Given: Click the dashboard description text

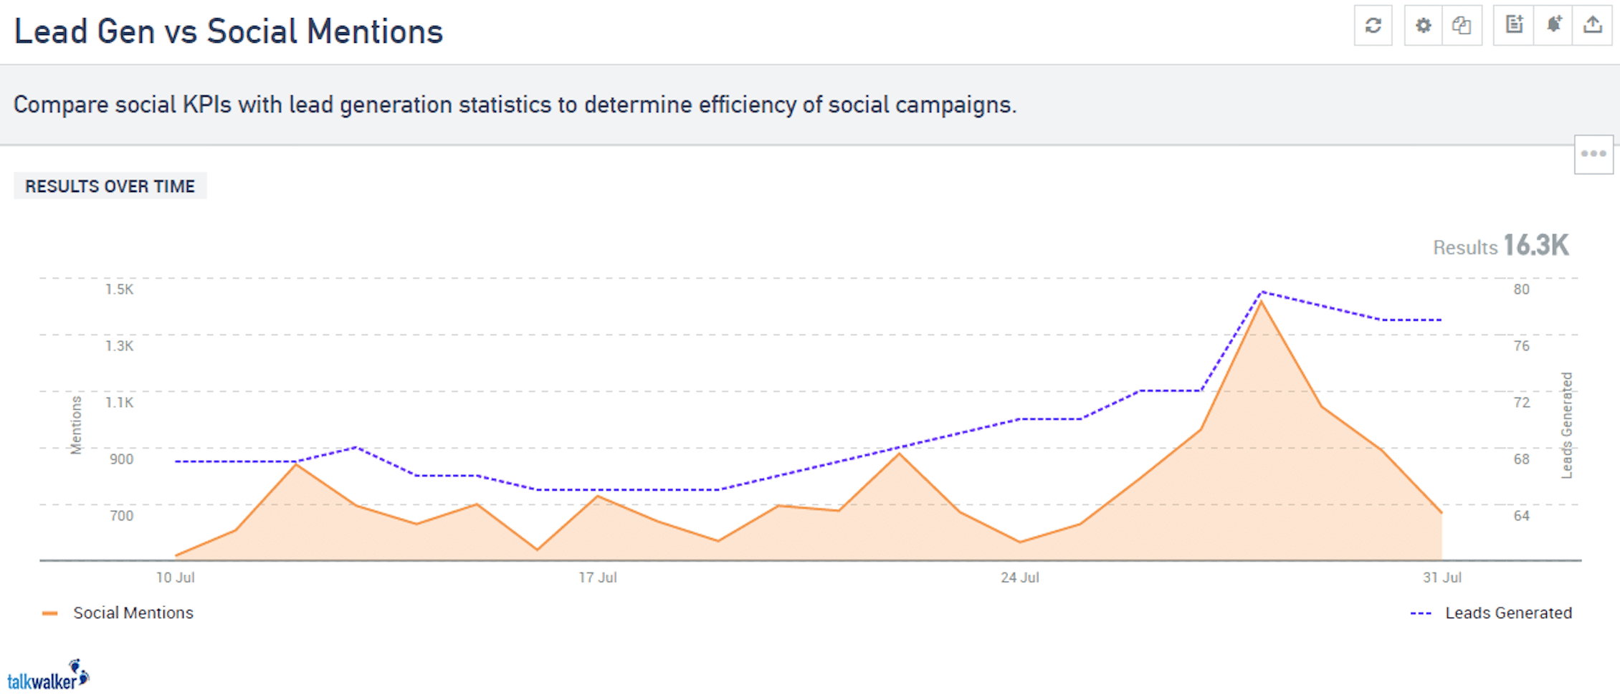Looking at the screenshot, I should click(515, 105).
